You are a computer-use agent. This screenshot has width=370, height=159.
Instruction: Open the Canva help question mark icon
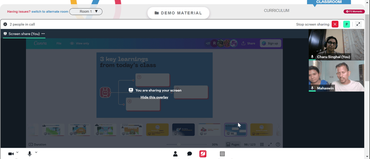(x=278, y=144)
